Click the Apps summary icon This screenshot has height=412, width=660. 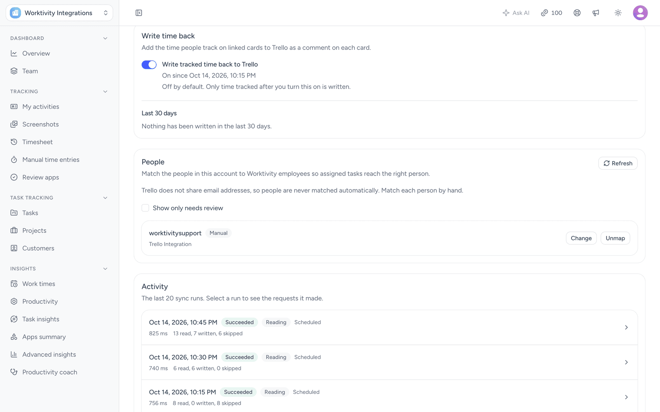pyautogui.click(x=14, y=337)
